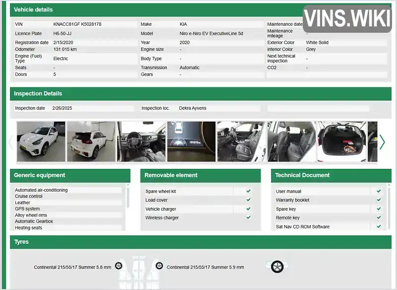Click the front-left tyre icon
This screenshot has height=290, width=397.
pyautogui.click(x=119, y=266)
